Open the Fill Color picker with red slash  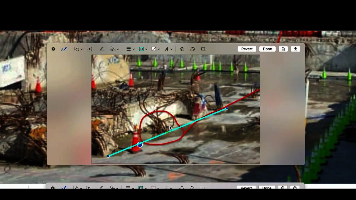point(155,49)
